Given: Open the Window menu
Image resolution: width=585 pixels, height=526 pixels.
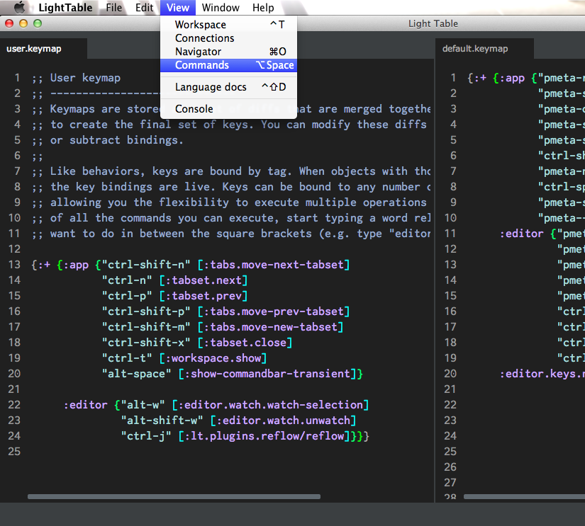Looking at the screenshot, I should point(220,8).
